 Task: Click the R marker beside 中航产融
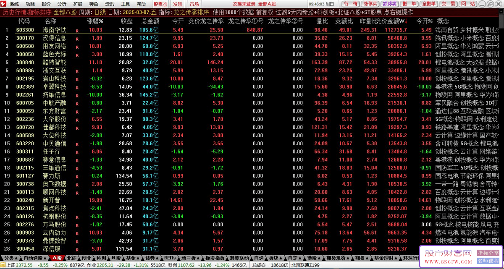tap(77, 103)
